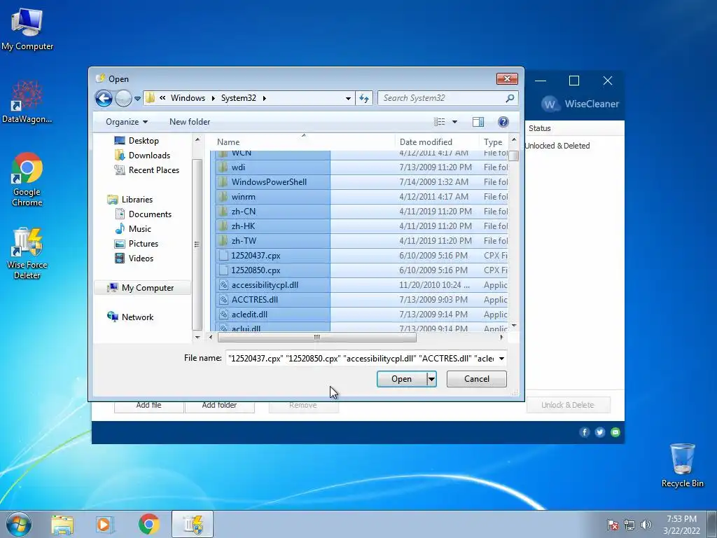Click the folder icon in the address bar
Image resolution: width=717 pixels, height=538 pixels.
click(x=150, y=98)
